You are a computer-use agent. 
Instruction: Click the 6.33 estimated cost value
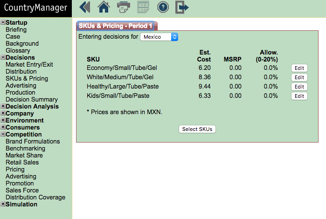point(205,96)
